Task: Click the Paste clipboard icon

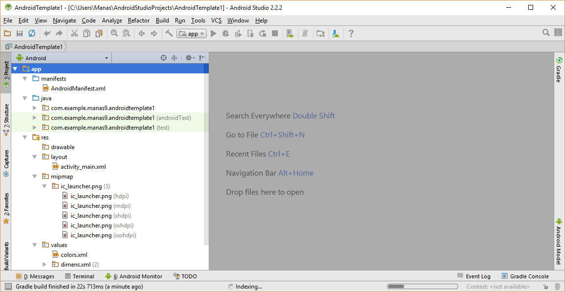Action: point(98,33)
